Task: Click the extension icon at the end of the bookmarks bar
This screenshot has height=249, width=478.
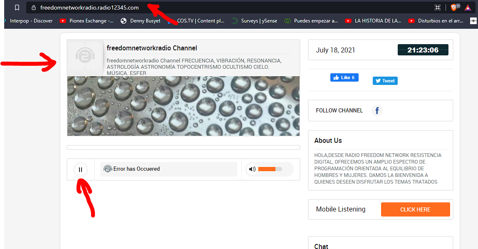Action: [473, 21]
